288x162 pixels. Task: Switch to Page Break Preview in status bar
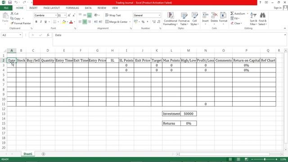point(246,159)
